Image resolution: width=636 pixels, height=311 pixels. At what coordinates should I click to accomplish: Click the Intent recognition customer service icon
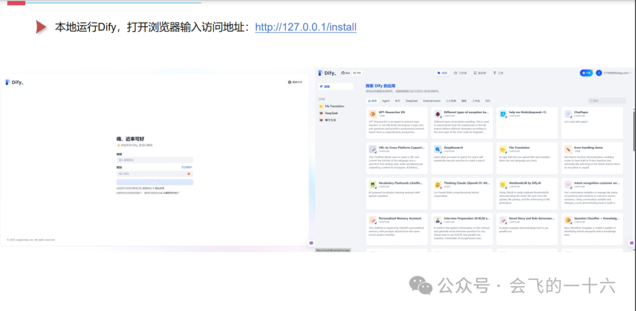click(x=568, y=184)
